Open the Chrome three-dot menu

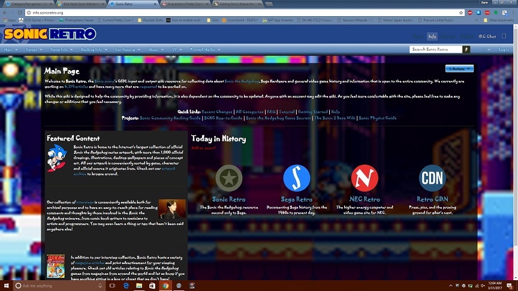pos(513,13)
